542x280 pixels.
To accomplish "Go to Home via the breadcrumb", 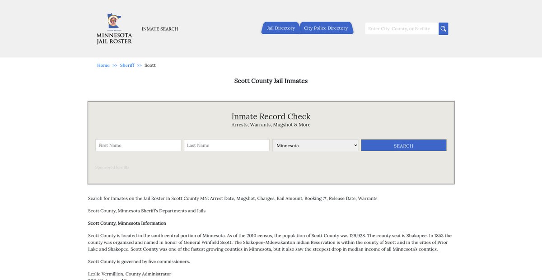I will (103, 65).
